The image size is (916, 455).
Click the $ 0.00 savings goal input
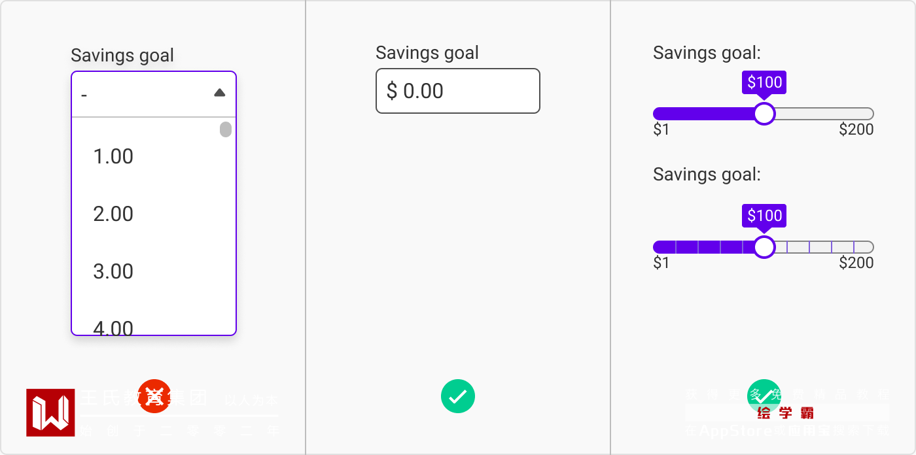tap(457, 91)
